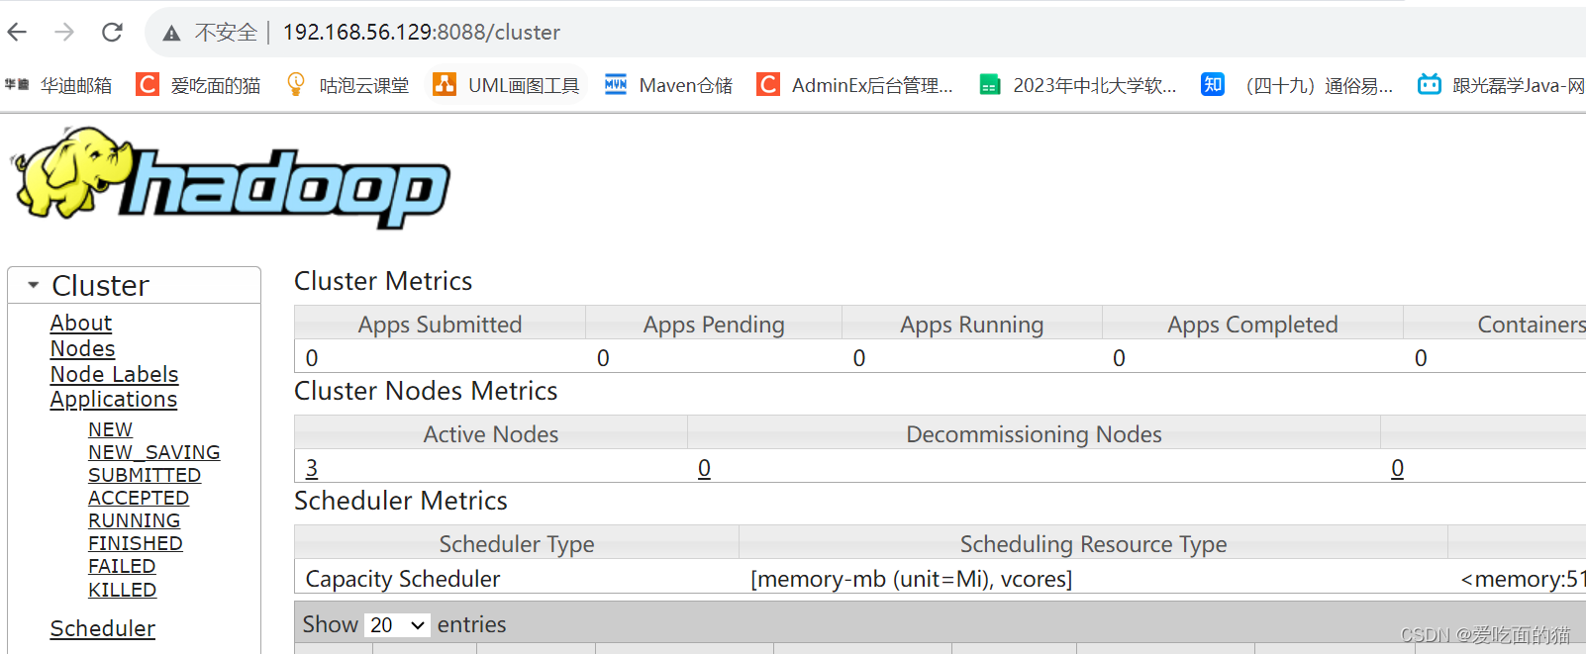Filter applications by NEW state
Image resolution: width=1586 pixels, height=654 pixels.
110,429
